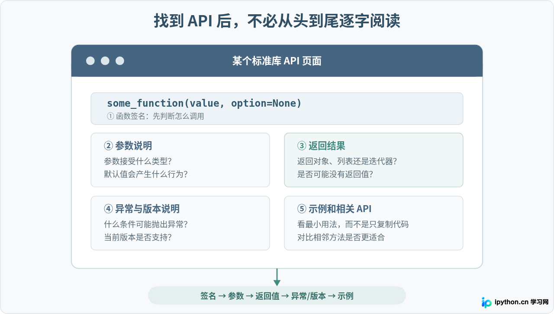Screen dimensions: 554x314
Task: Select the "③ 返回结果" card heading
Action: [x=321, y=146]
